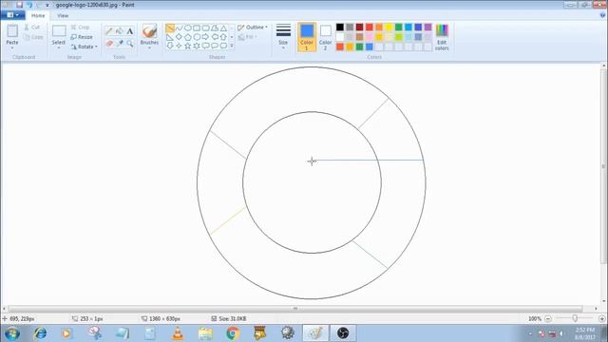The height and width of the screenshot is (342, 608).
Task: Click the horizontal canvas scrollbar
Action: tap(295, 309)
